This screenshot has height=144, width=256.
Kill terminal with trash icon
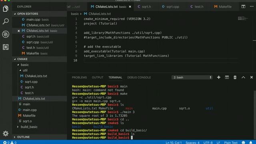235,77
